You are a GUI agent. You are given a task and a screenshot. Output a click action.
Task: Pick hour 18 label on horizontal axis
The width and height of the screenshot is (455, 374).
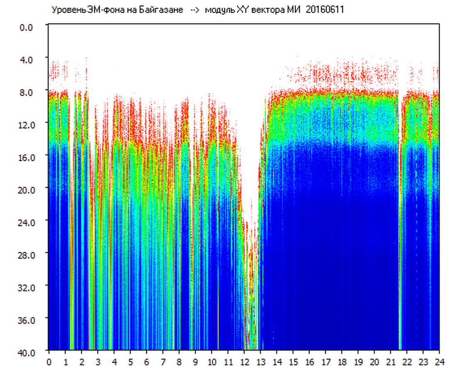[342, 362]
